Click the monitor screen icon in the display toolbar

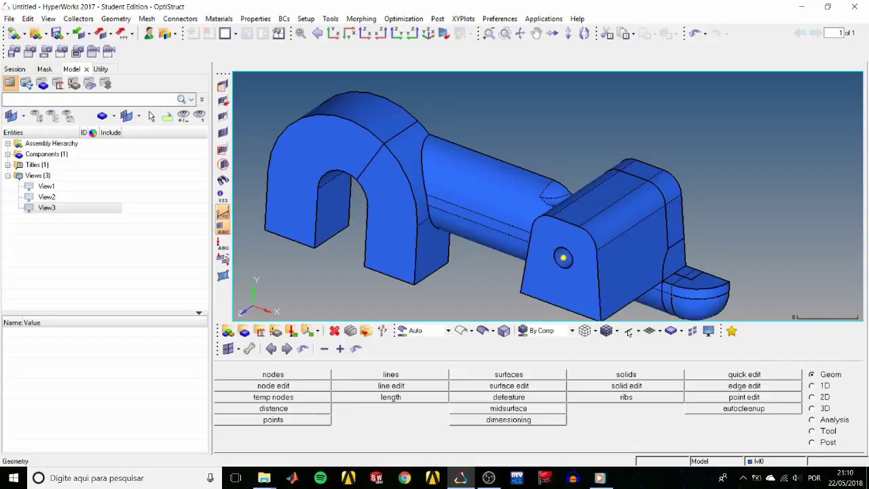(x=708, y=331)
